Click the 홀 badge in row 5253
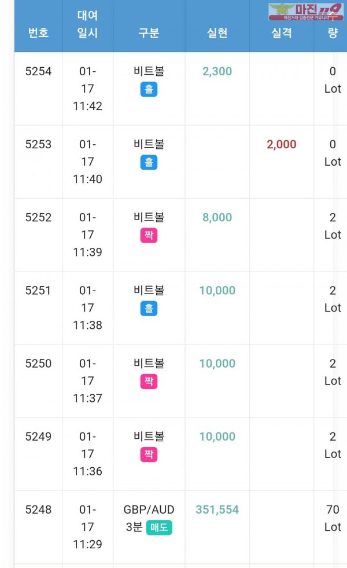Screen dimensions: 347x568 tap(149, 163)
